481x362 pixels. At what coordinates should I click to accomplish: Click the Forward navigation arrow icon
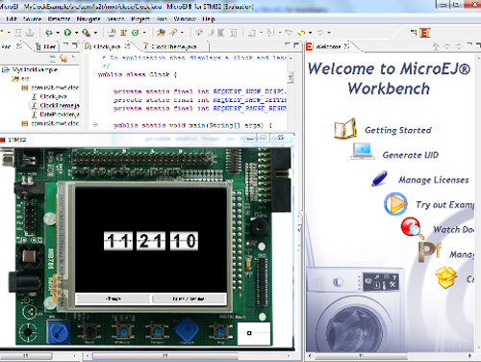(x=320, y=33)
